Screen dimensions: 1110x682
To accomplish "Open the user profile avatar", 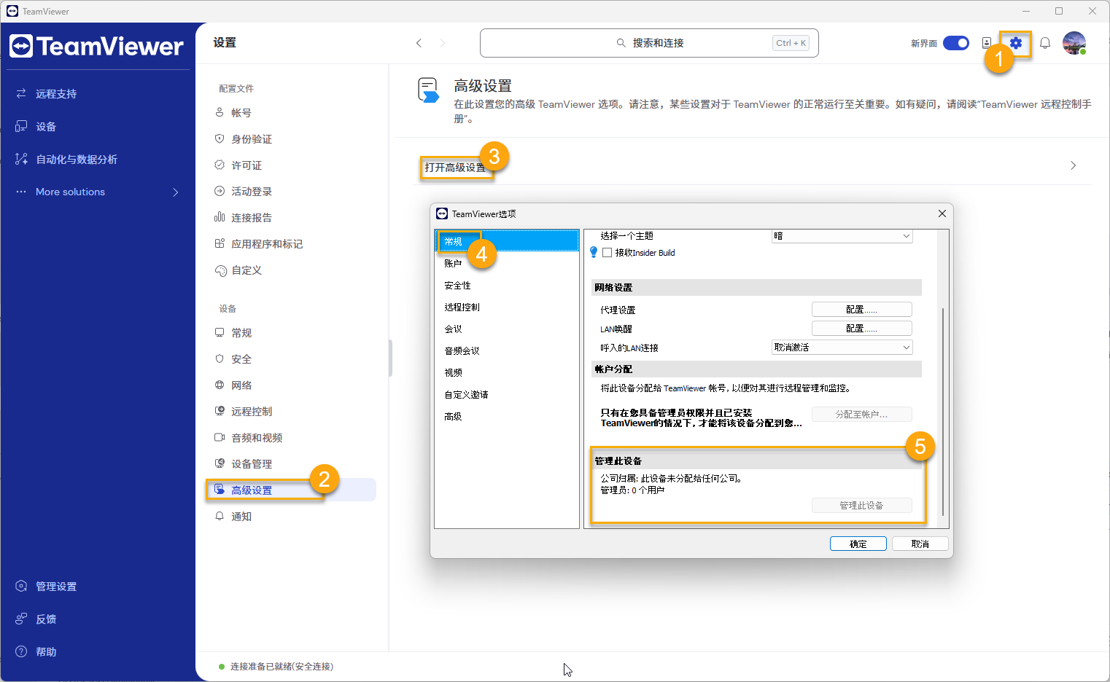I will (x=1074, y=43).
